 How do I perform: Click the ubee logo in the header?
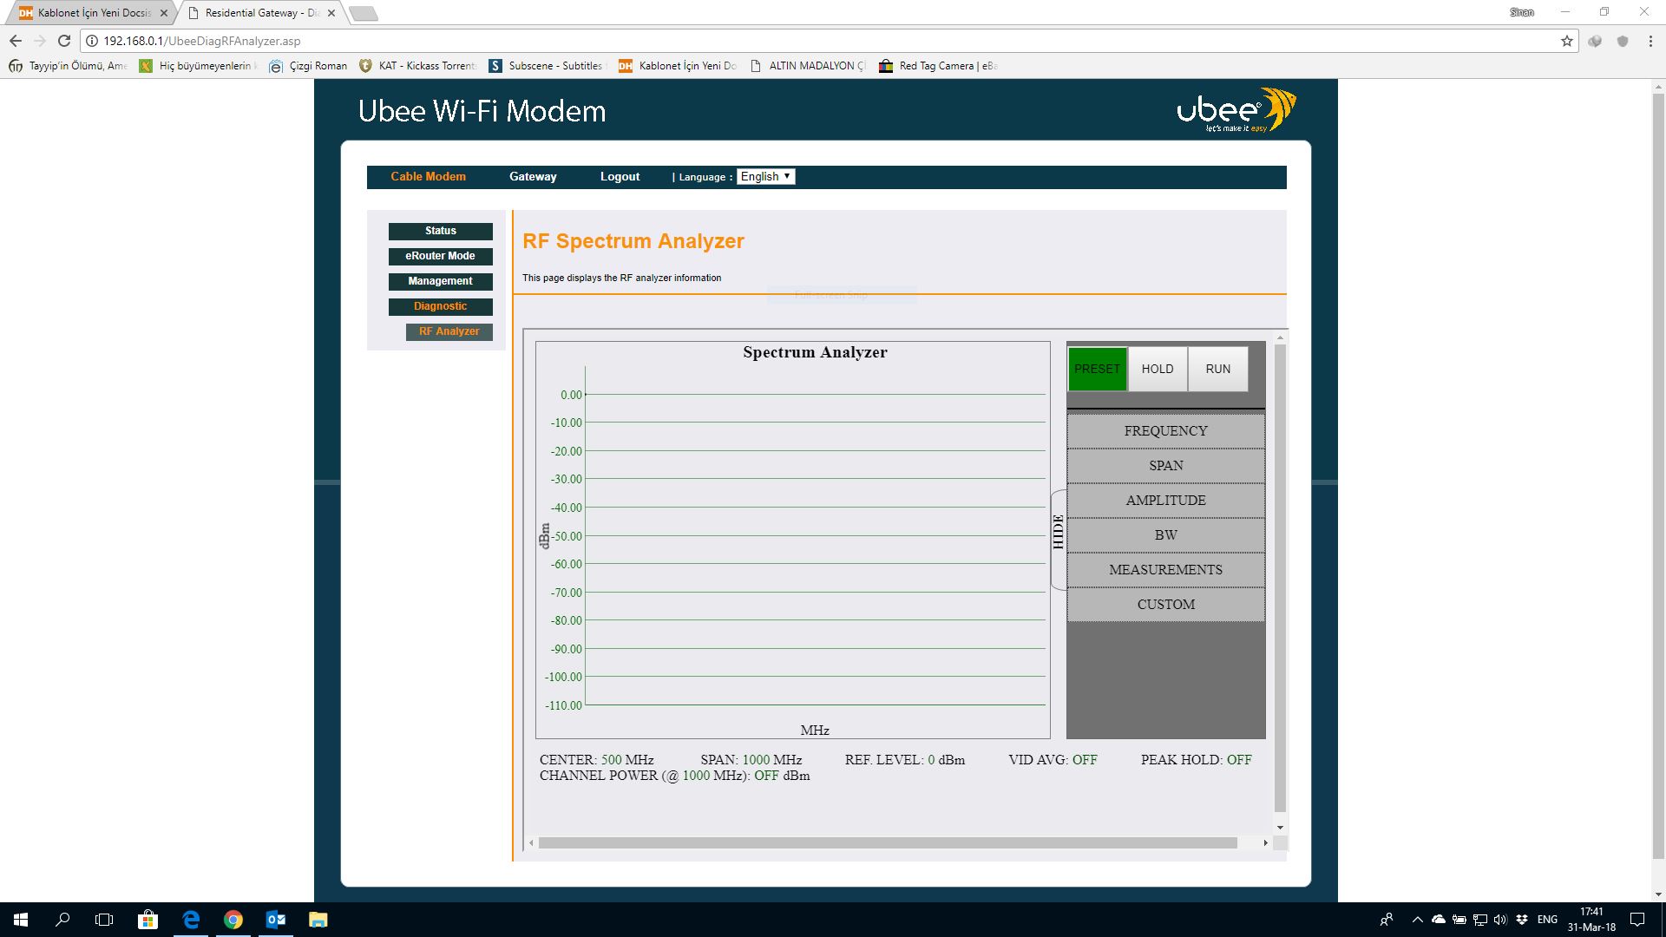(1236, 110)
